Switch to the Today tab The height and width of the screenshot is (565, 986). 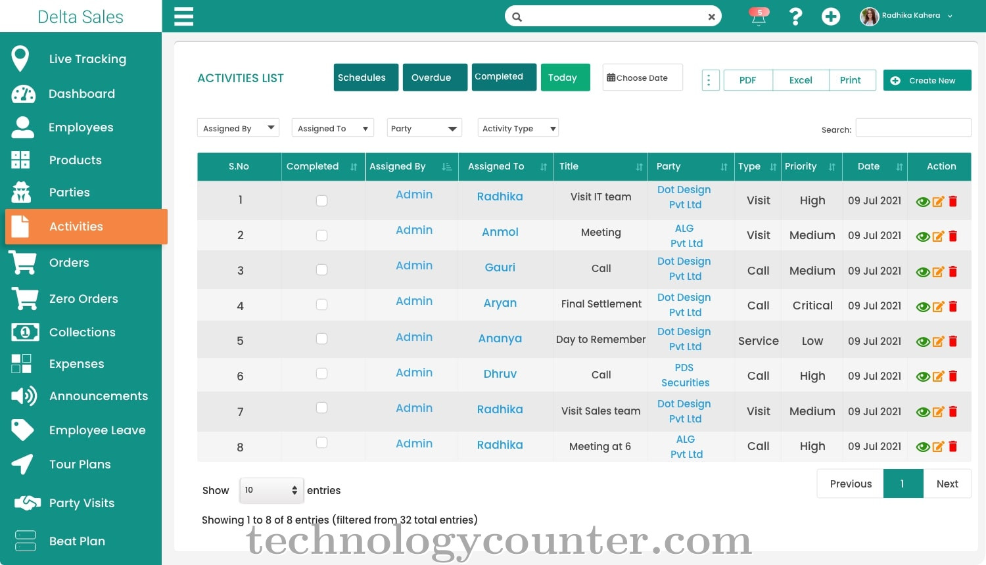(x=565, y=78)
